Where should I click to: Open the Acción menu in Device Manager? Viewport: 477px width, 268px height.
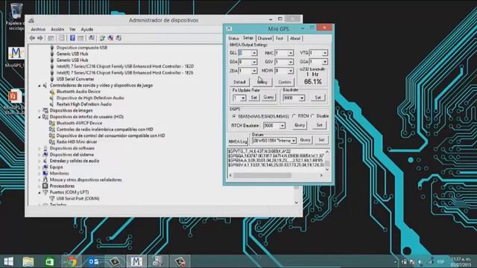pos(57,30)
